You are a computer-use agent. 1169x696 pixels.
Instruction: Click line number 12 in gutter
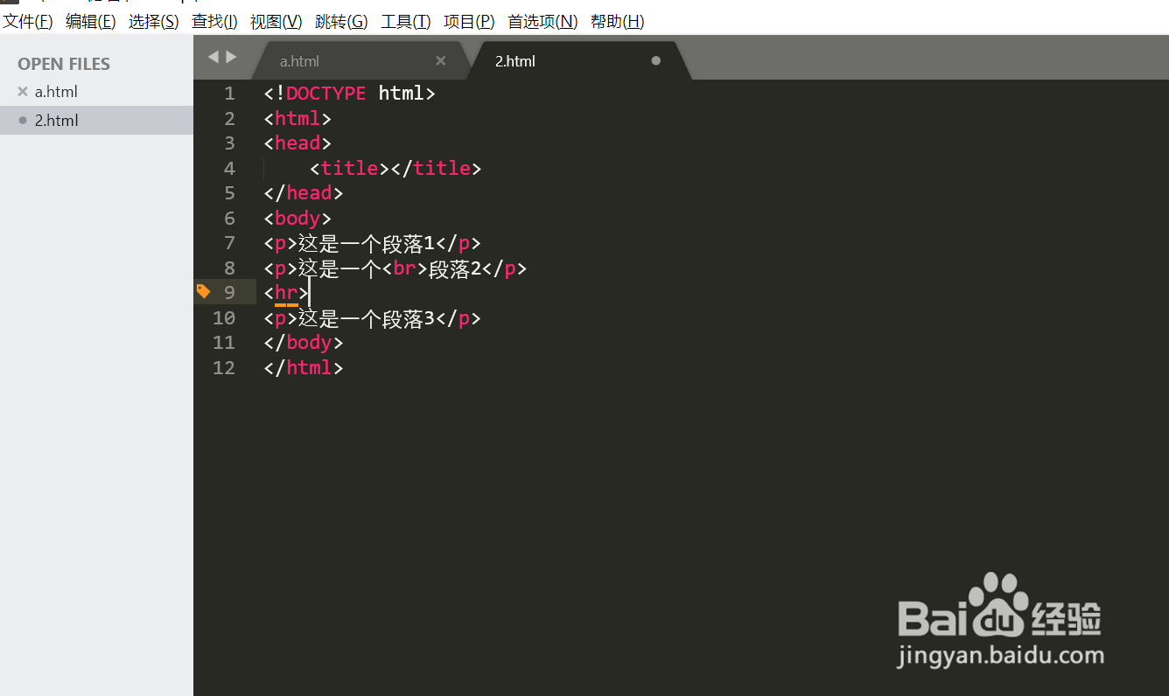pyautogui.click(x=224, y=368)
